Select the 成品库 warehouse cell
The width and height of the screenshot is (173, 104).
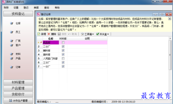click(x=51, y=43)
